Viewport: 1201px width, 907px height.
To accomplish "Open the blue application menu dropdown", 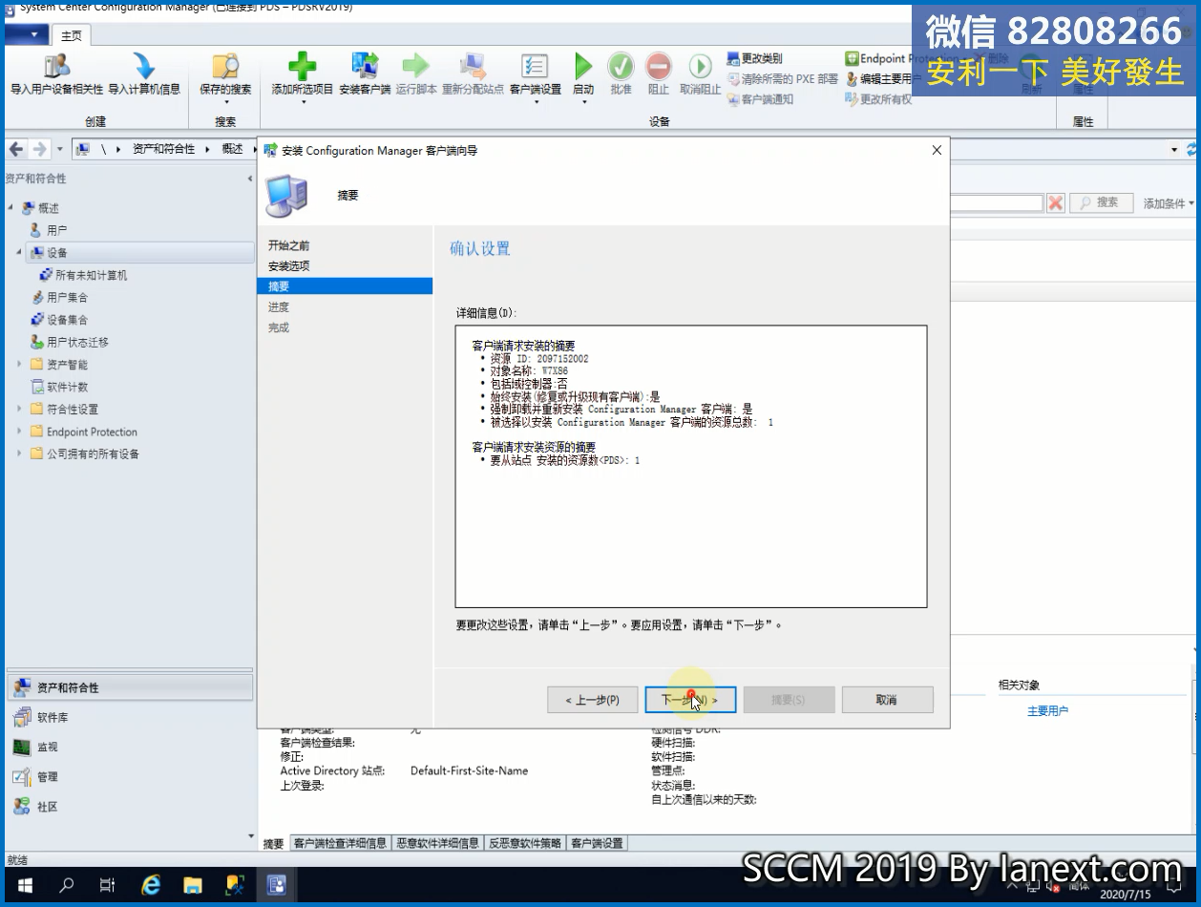I will pyautogui.click(x=26, y=35).
